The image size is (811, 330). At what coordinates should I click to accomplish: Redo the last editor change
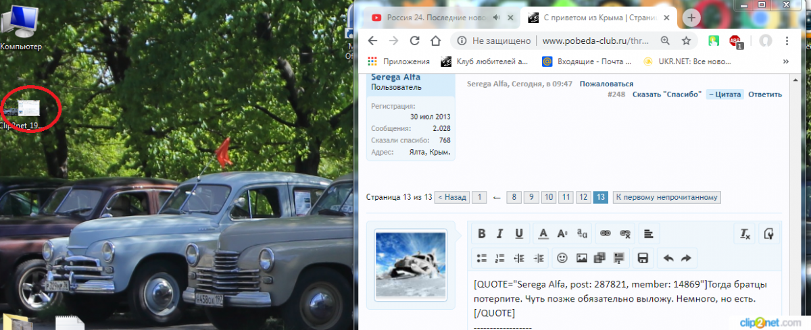click(x=686, y=258)
